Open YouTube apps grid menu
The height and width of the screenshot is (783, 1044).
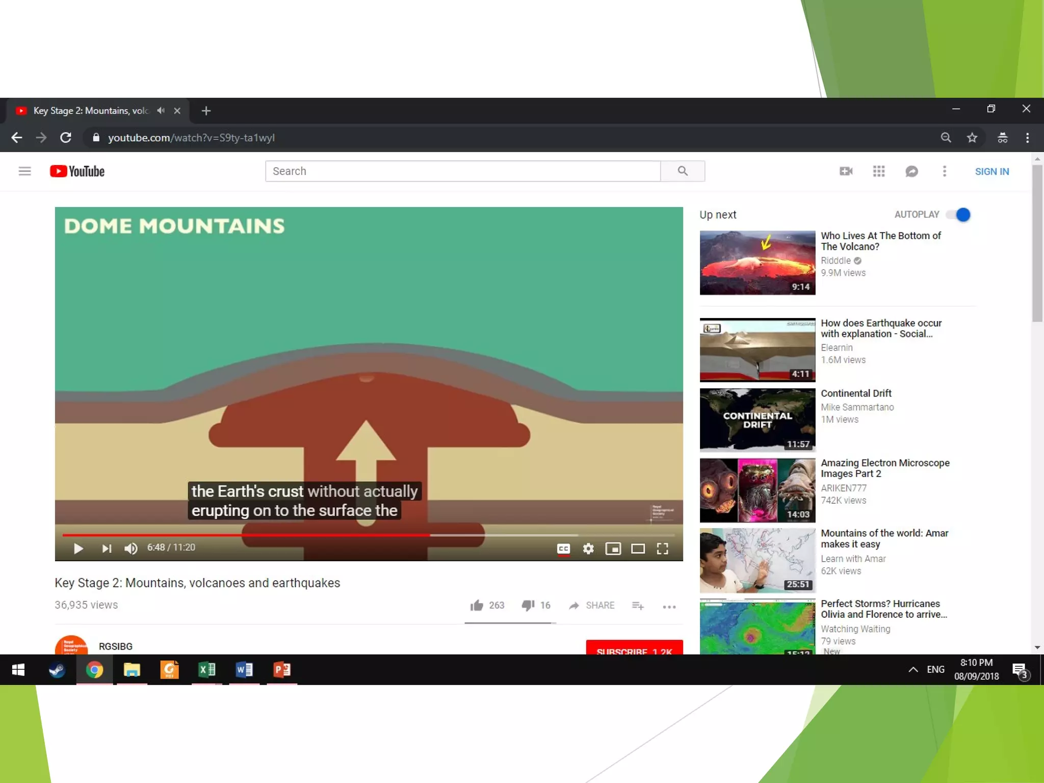[878, 171]
